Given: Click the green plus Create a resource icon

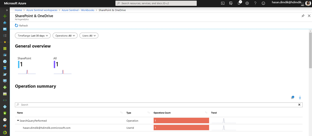Looking at the screenshot, I should [x=5, y=16].
